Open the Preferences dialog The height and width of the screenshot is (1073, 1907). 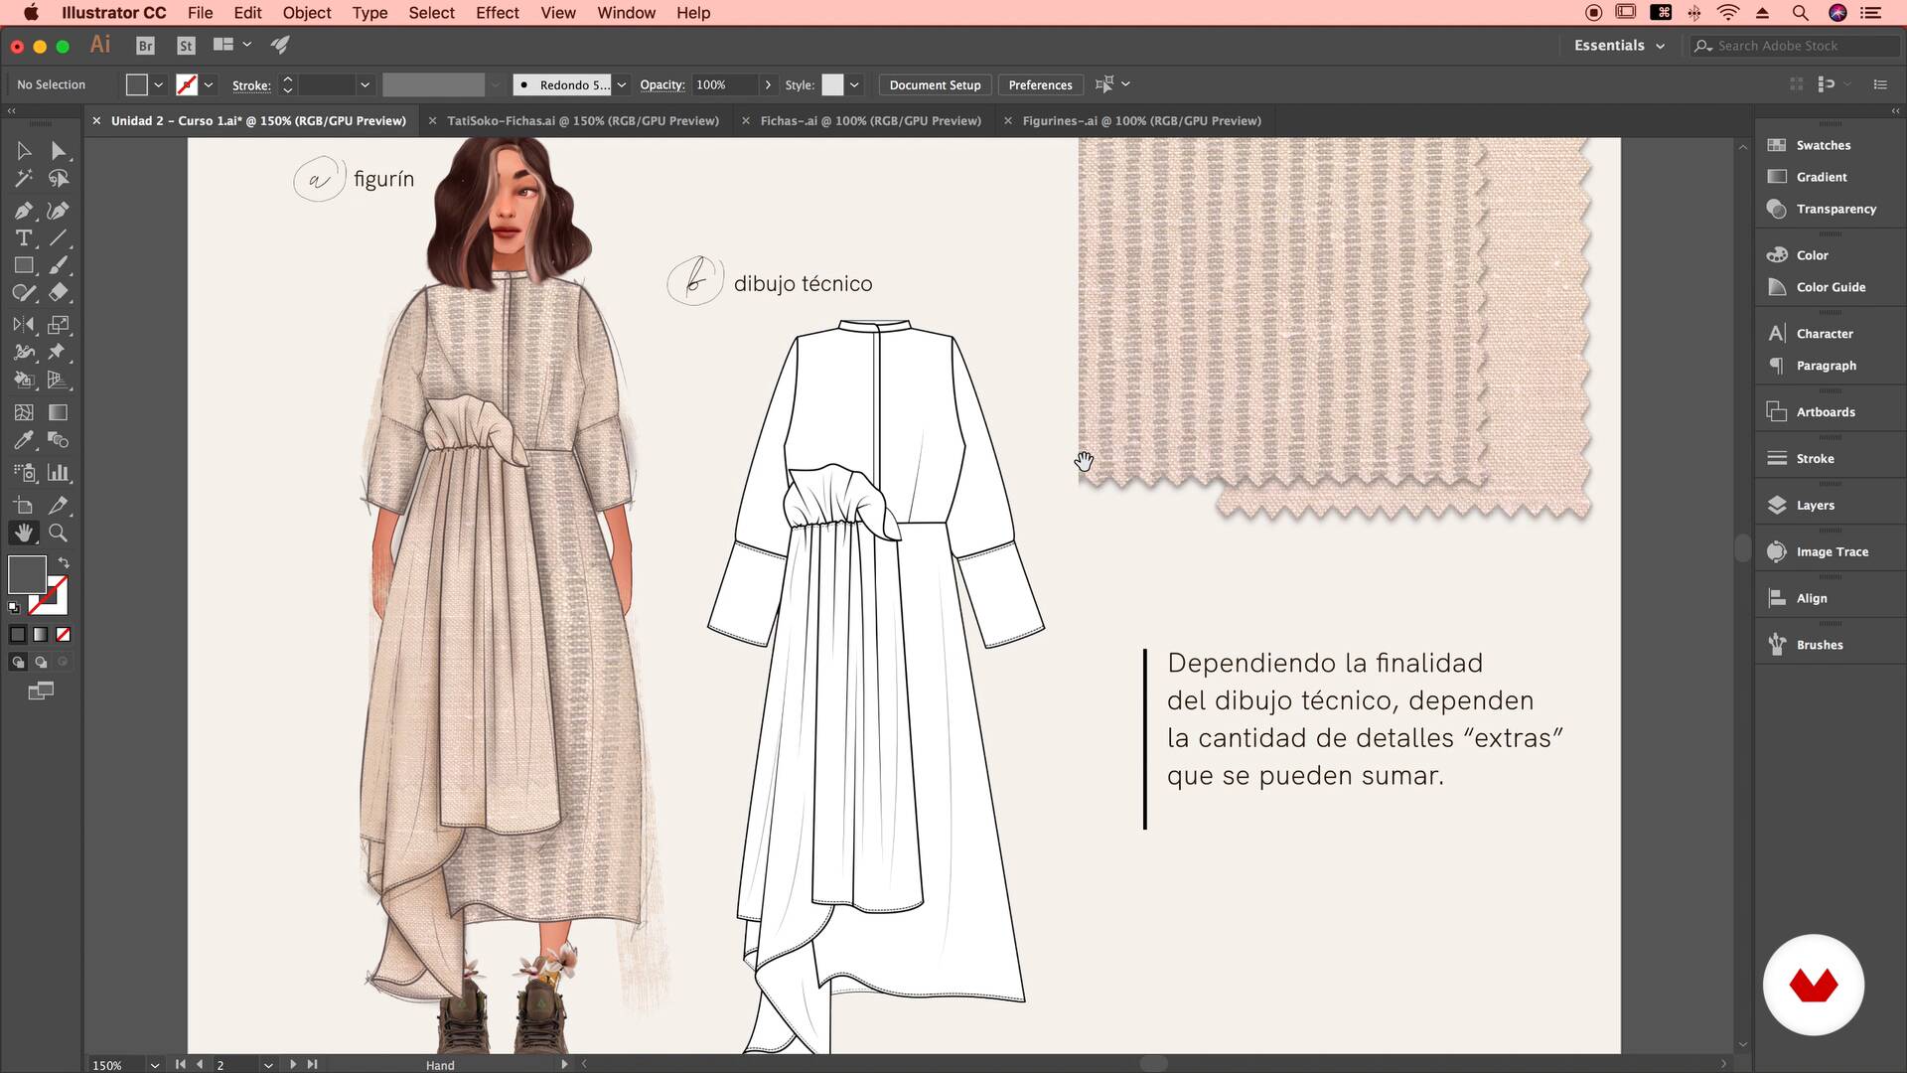click(x=1040, y=84)
